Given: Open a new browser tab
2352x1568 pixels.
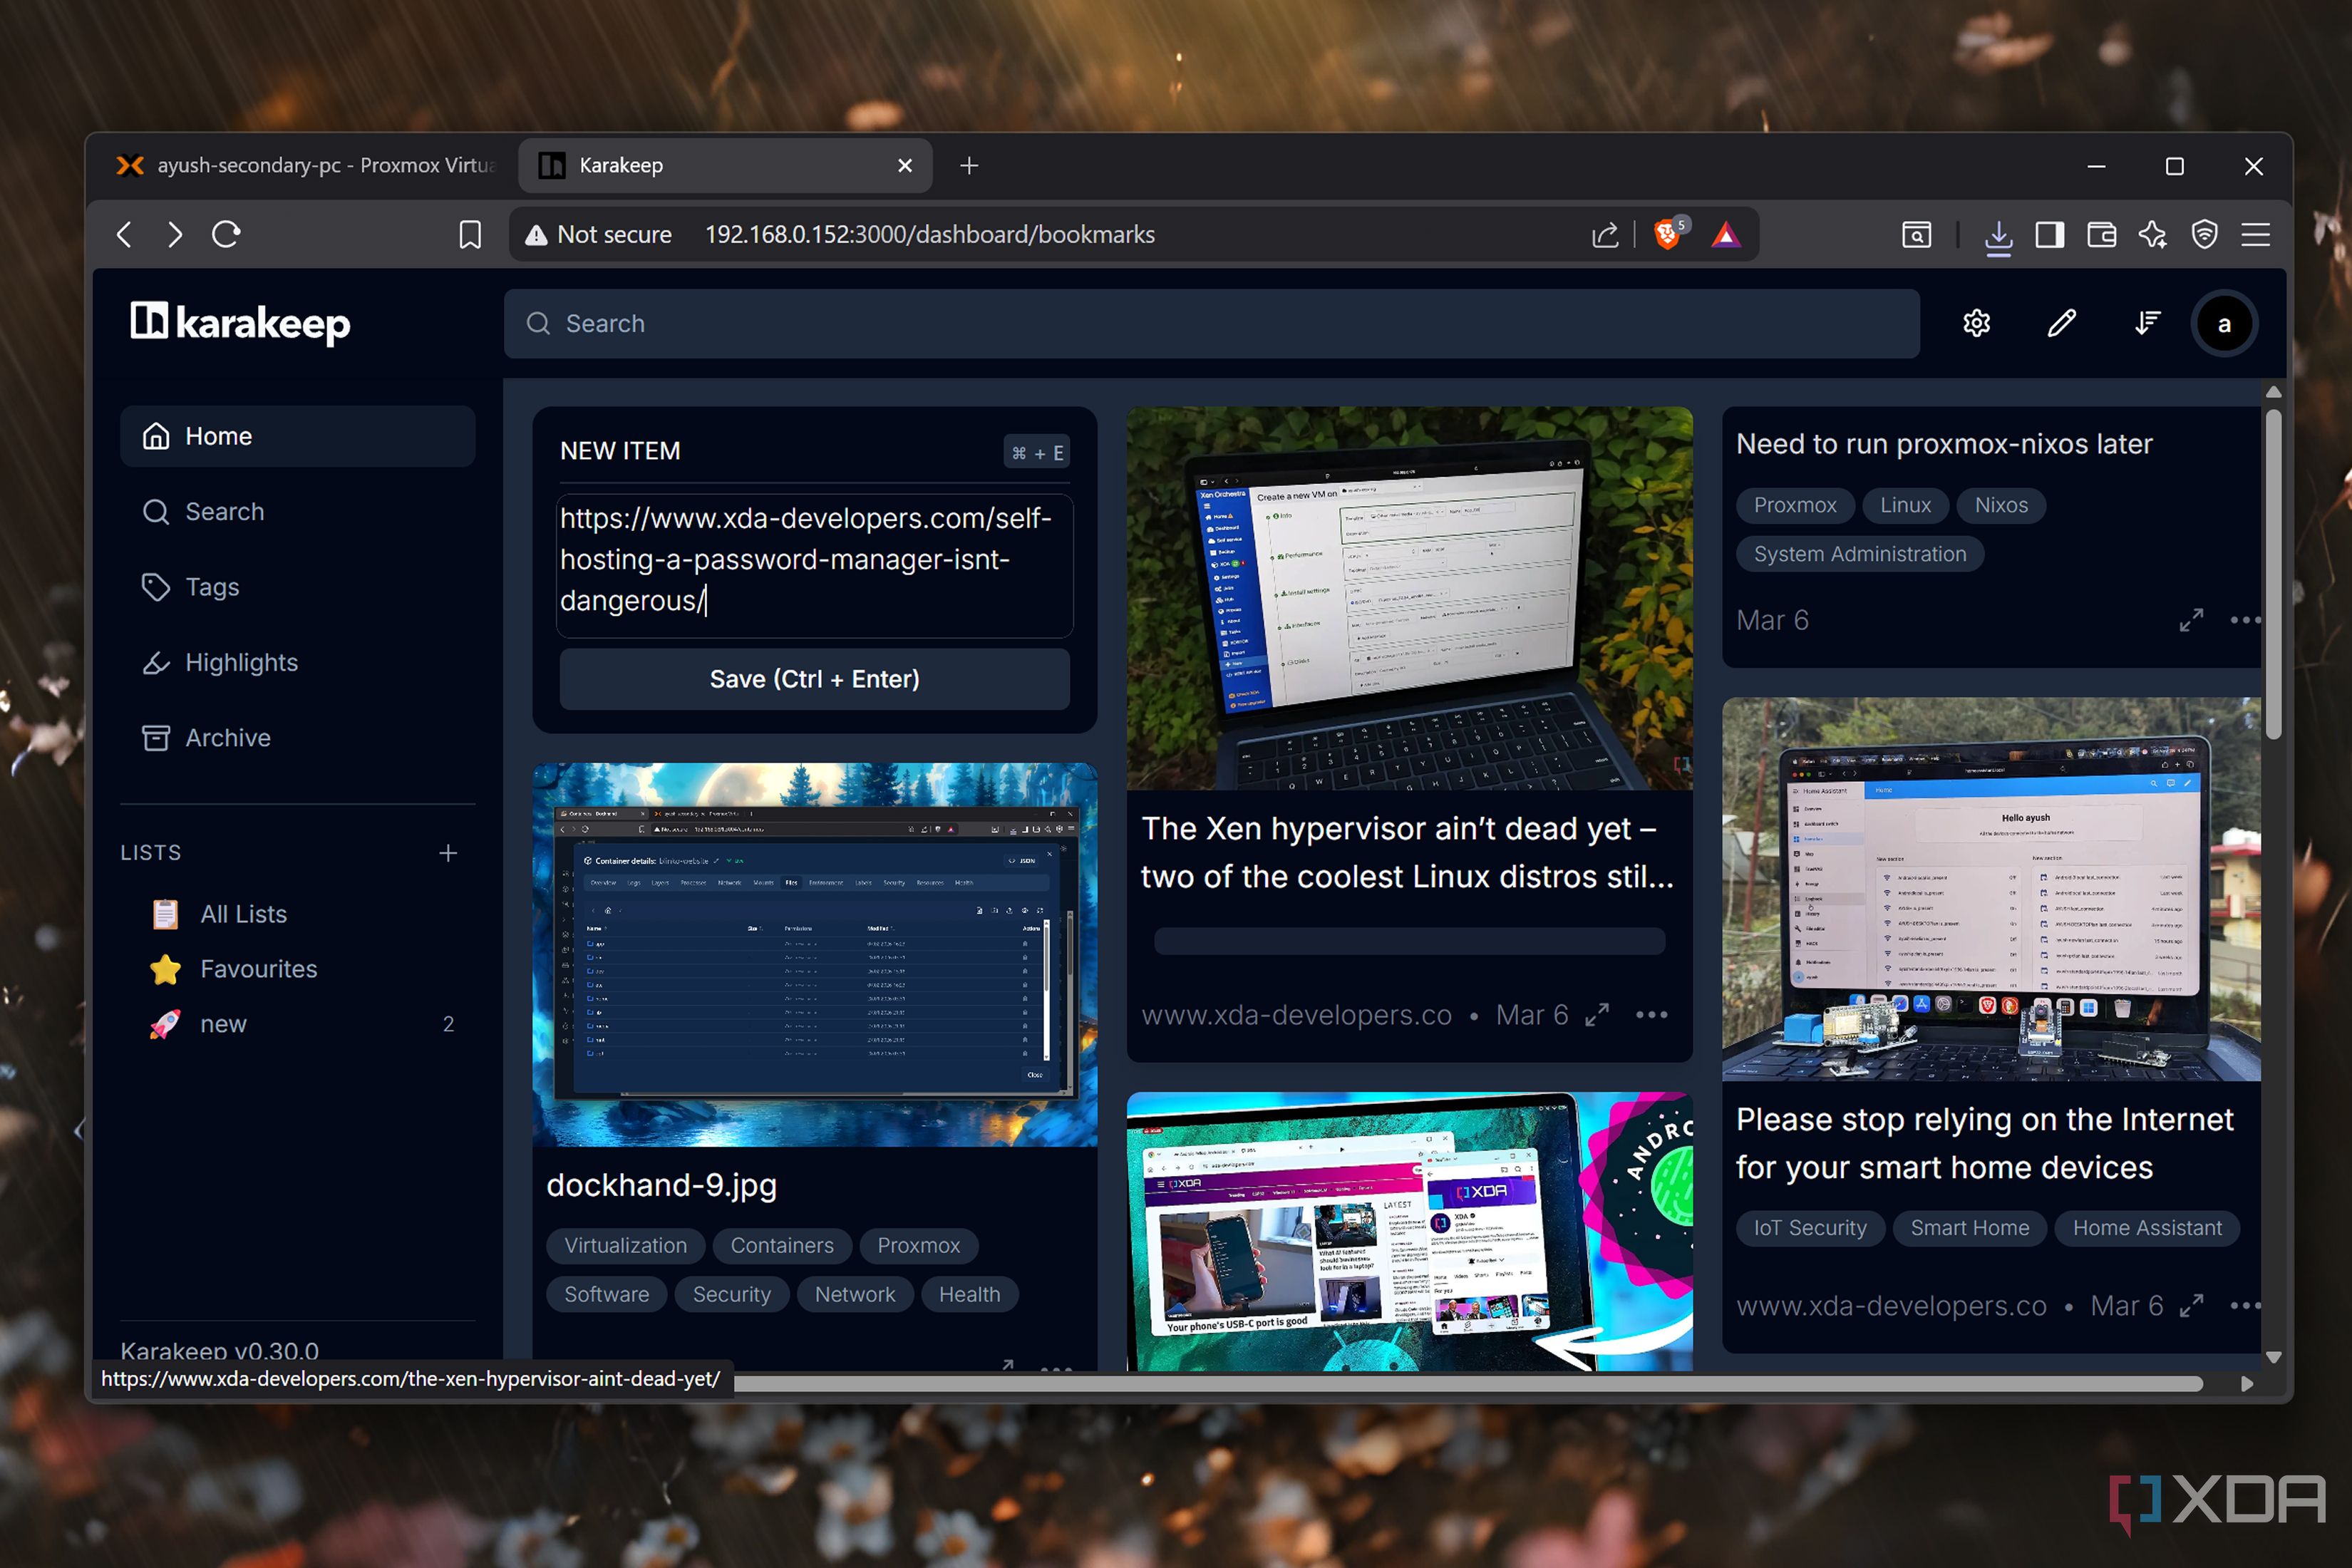Looking at the screenshot, I should 969,165.
